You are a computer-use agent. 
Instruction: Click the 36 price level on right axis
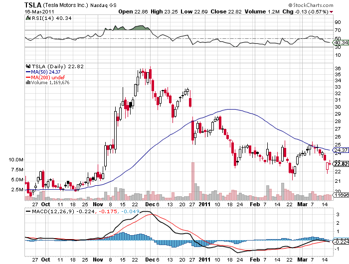click(338, 68)
